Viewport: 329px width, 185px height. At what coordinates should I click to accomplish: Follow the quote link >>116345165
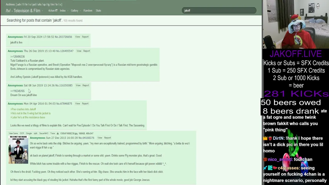[17, 91]
